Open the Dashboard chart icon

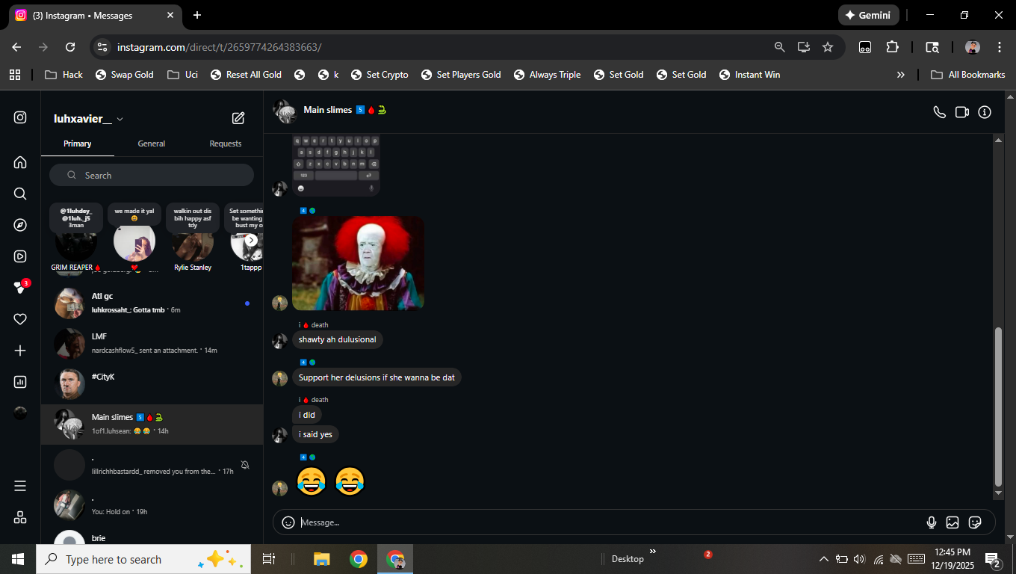tap(20, 382)
